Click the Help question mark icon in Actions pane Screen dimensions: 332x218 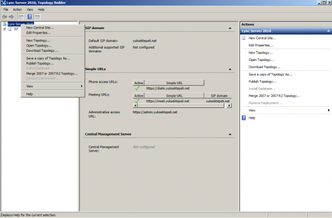coord(244,118)
